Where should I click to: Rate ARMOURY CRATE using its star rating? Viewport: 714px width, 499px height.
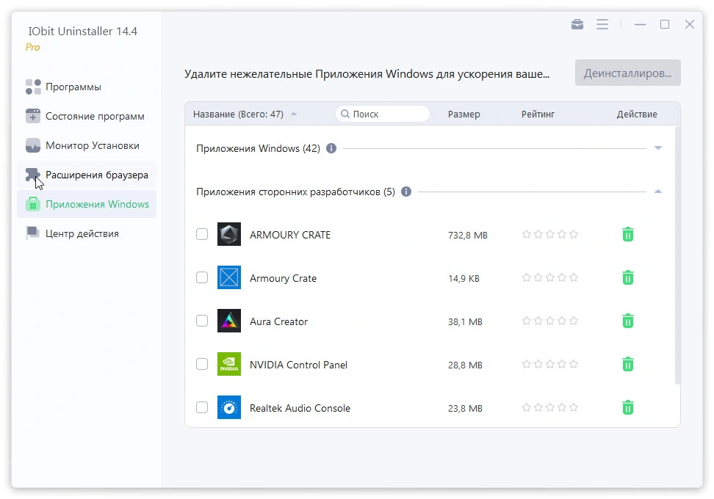coord(549,234)
